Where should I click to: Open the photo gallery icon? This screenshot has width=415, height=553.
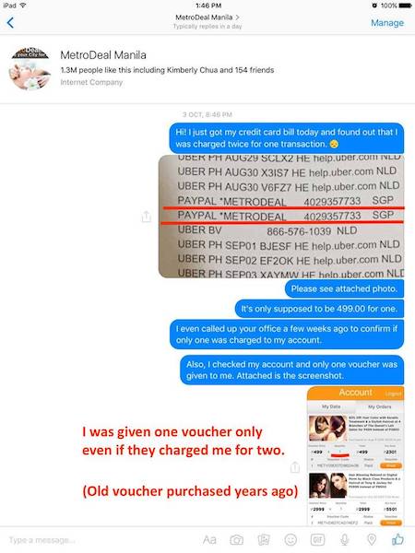(x=263, y=539)
